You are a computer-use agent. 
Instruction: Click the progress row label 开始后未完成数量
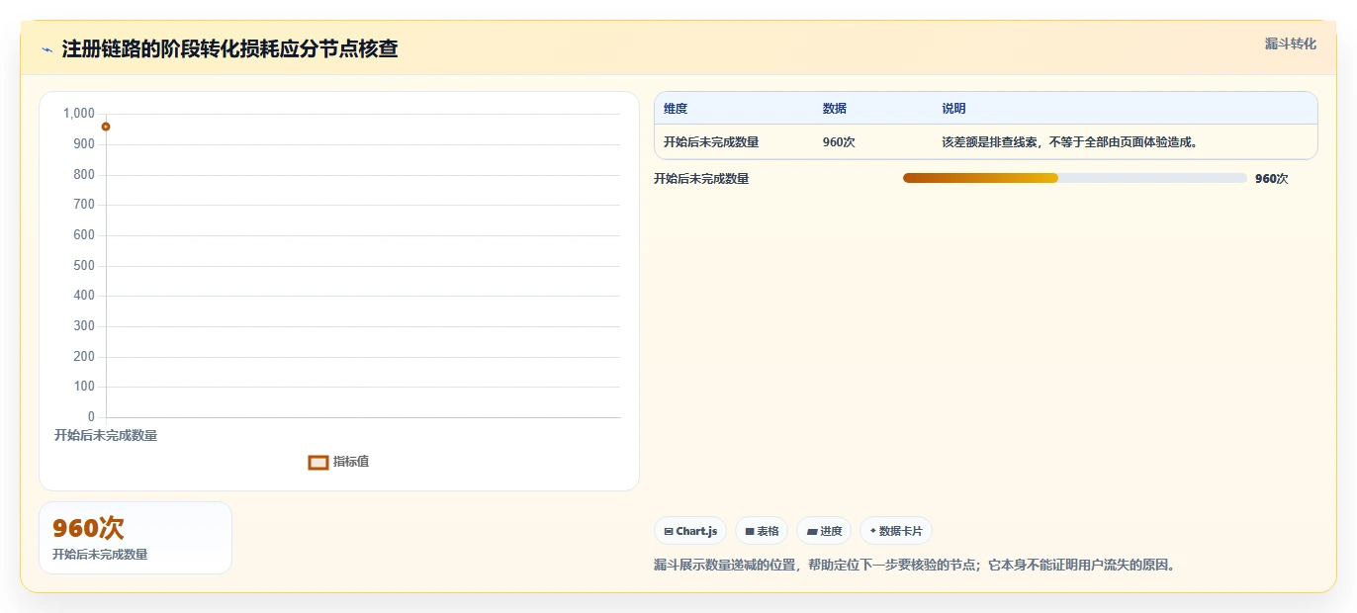click(701, 179)
